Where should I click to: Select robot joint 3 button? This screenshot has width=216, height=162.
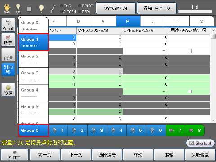[x=97, y=131]
